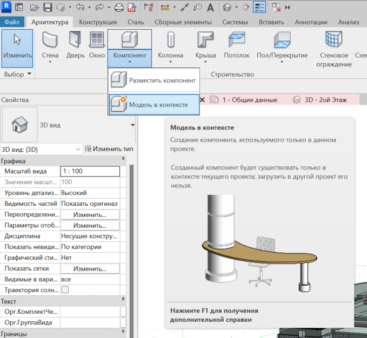
Task: Select the Text tool letter A
Action: [x=210, y=8]
